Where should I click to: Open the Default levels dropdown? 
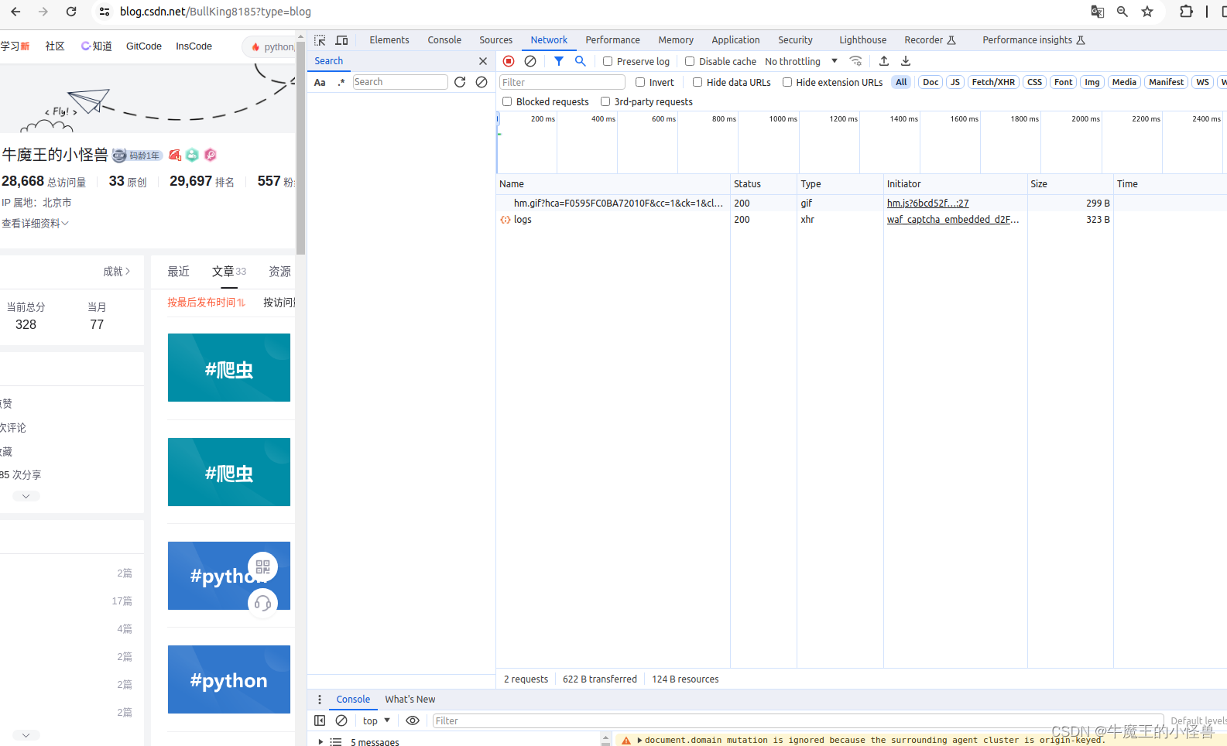1198,720
